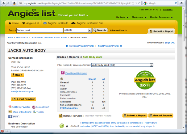Click the View all Reports button

pos(161,115)
